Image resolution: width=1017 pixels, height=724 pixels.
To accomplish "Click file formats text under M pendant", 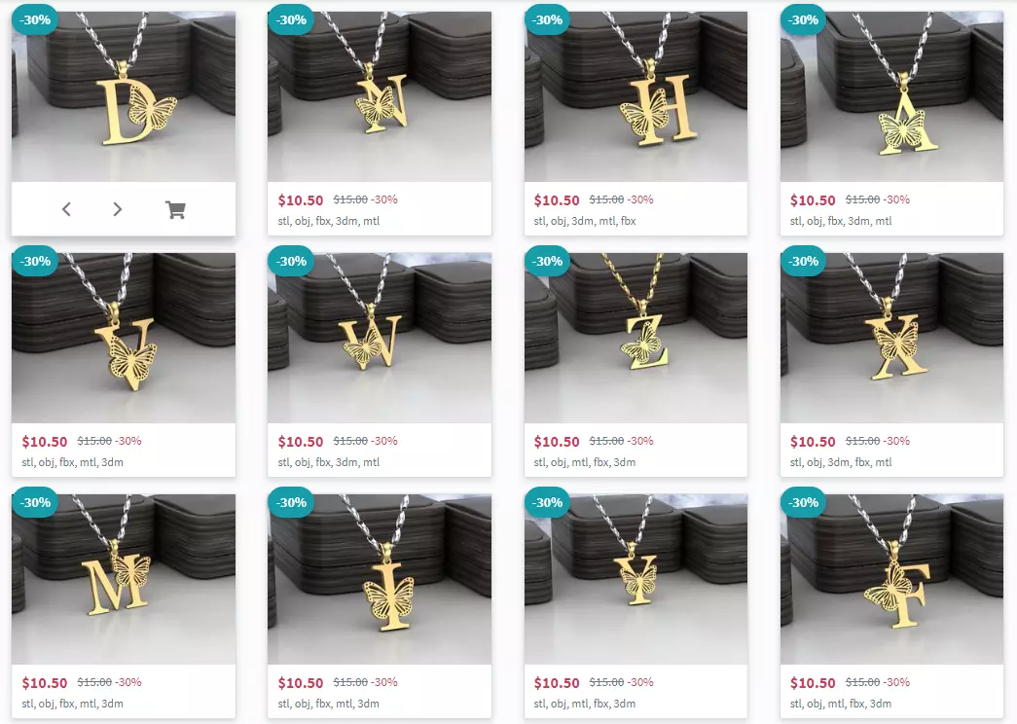I will coord(73,704).
